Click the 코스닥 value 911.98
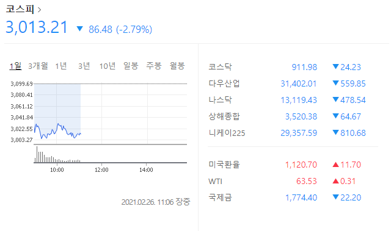Viewport: 391px width, 231px height. click(x=304, y=67)
